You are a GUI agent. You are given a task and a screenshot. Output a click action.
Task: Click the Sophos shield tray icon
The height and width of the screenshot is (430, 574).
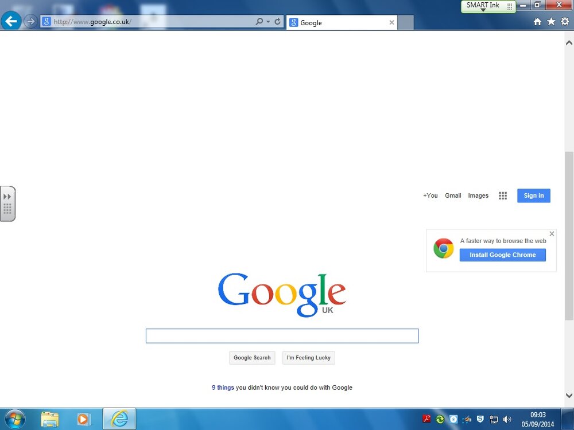[480, 419]
